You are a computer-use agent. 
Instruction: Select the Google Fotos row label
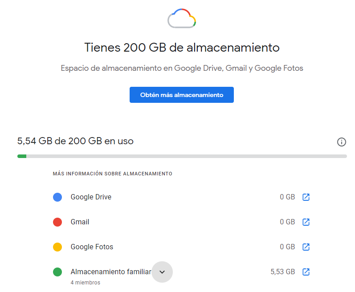tap(92, 247)
